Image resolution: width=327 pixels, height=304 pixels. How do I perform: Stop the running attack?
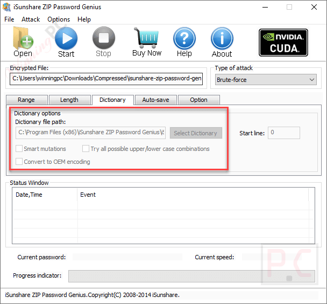pyautogui.click(x=104, y=42)
